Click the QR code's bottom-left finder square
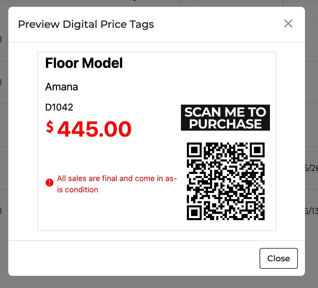This screenshot has height=288, width=318. click(x=195, y=212)
